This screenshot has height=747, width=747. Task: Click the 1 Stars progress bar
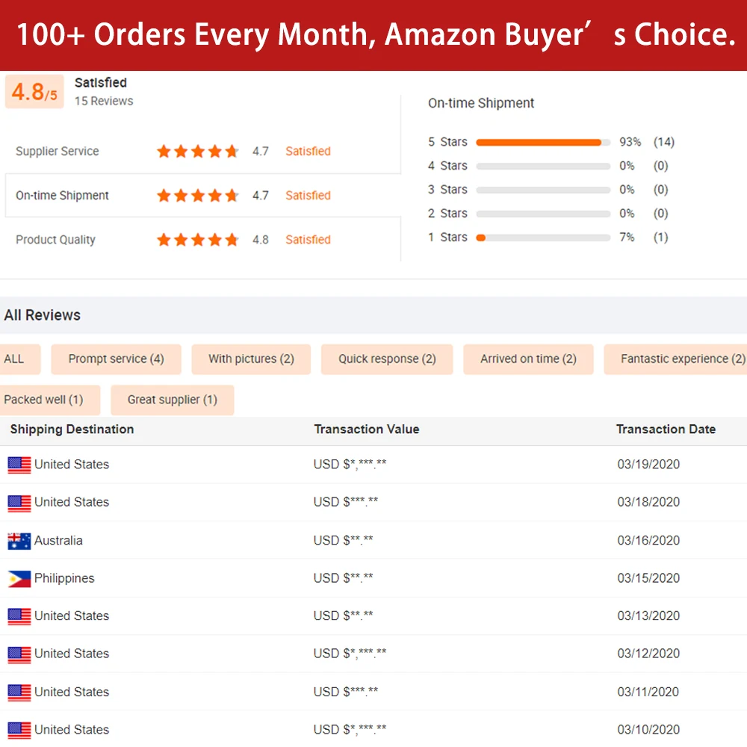tap(543, 238)
